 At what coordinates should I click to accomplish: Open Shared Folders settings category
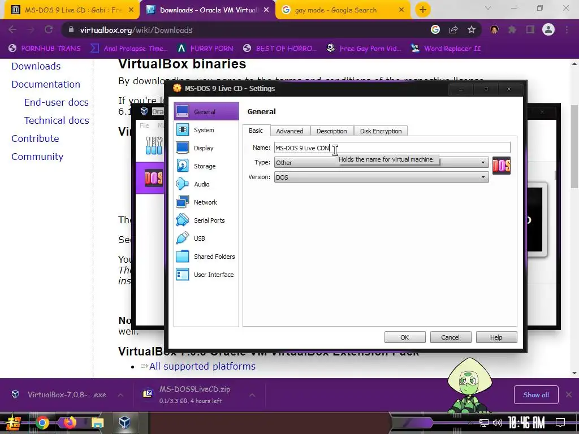206,257
